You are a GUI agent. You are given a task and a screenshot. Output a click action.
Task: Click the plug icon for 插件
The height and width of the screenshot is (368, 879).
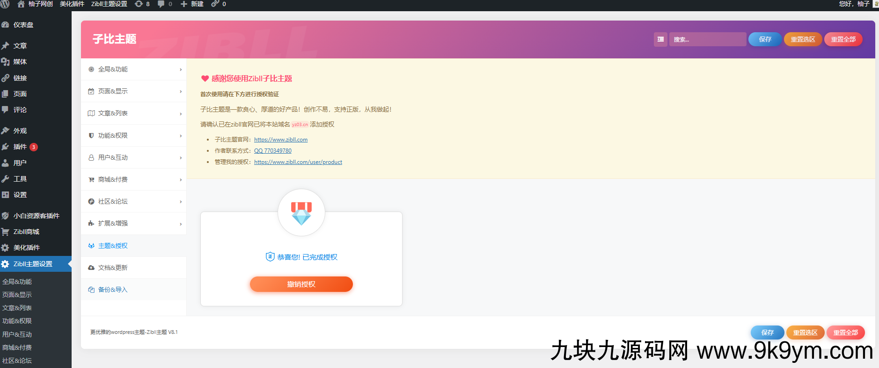click(x=6, y=147)
